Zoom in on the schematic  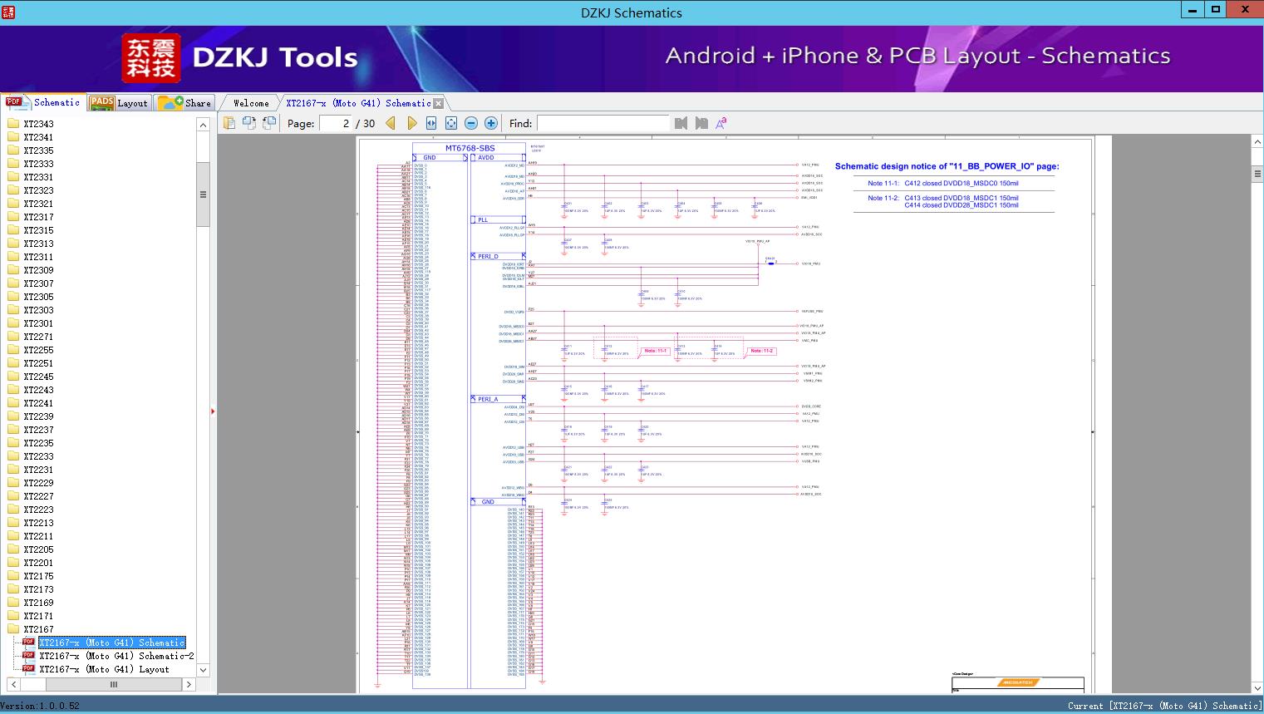[x=491, y=123]
